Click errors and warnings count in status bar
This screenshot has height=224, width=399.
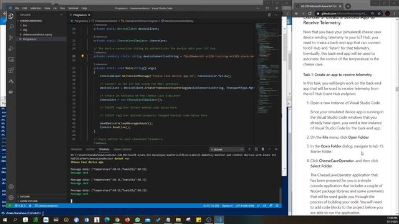[x=20, y=206]
